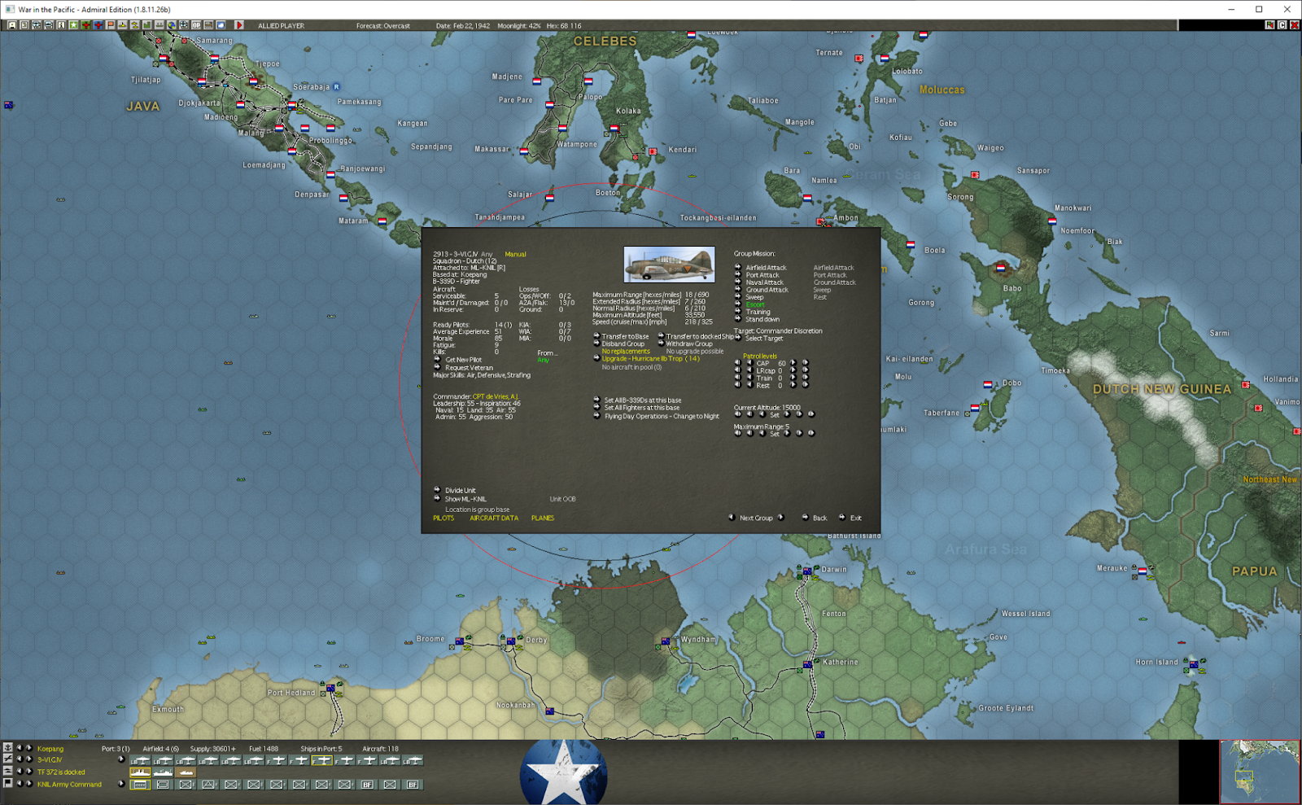Image resolution: width=1302 pixels, height=805 pixels.
Task: Click the green bar chart icon in the toolbar
Action: click(147, 25)
